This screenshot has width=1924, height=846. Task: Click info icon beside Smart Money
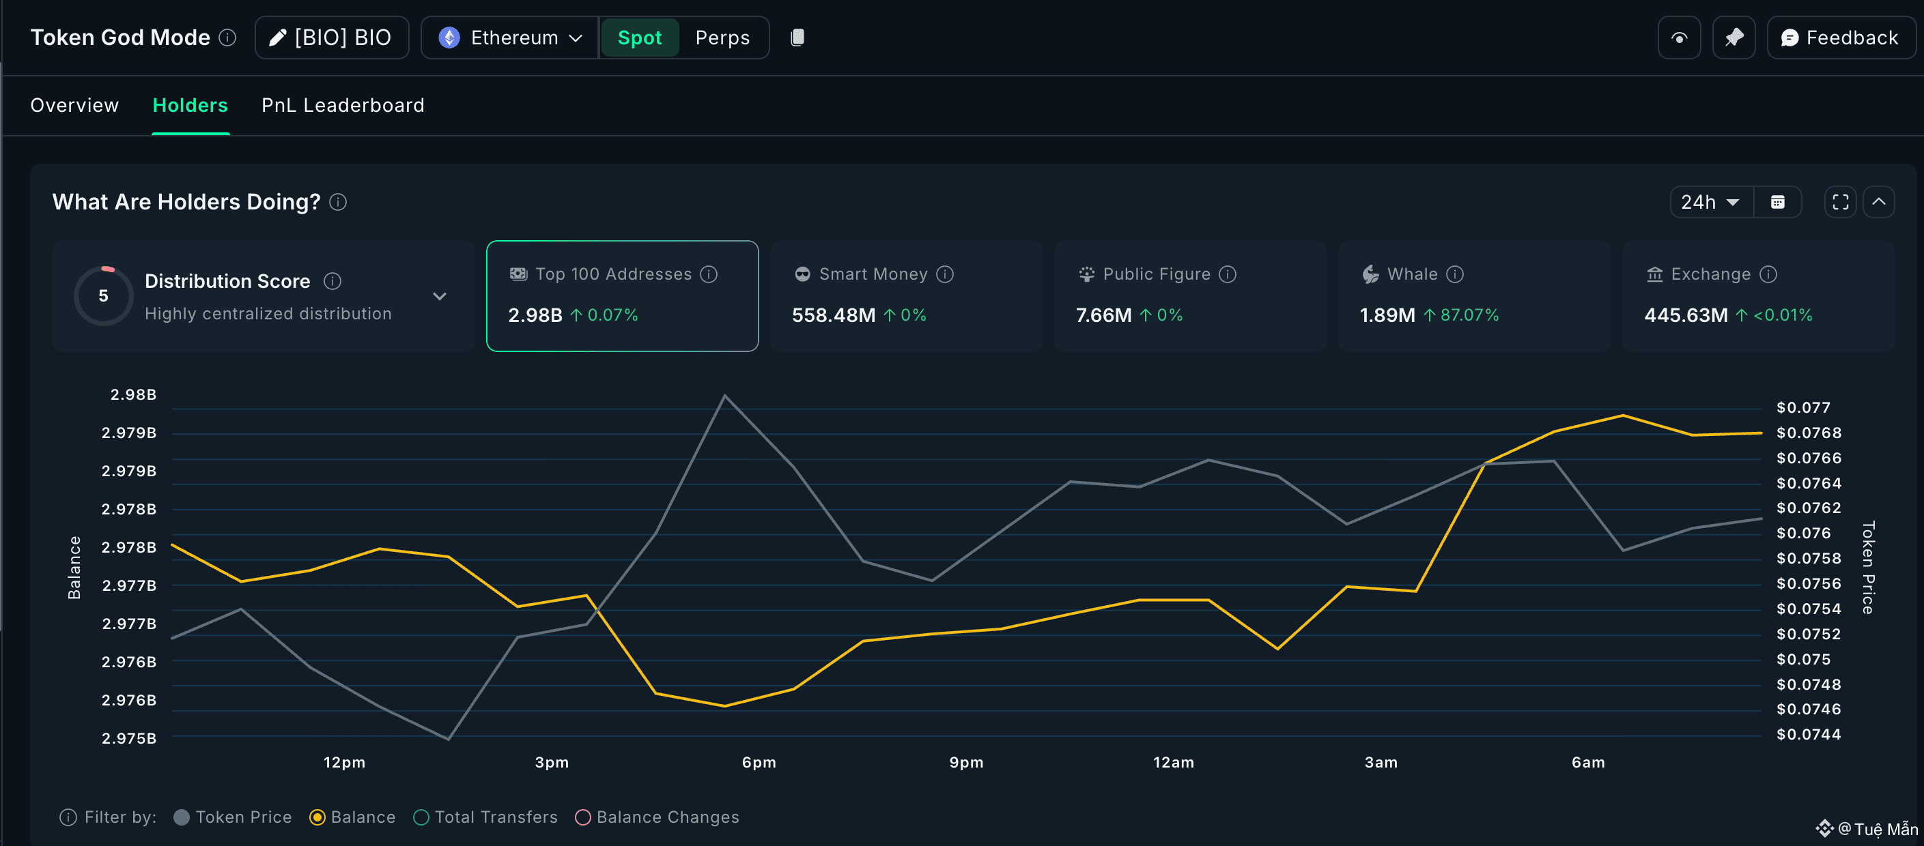point(945,274)
